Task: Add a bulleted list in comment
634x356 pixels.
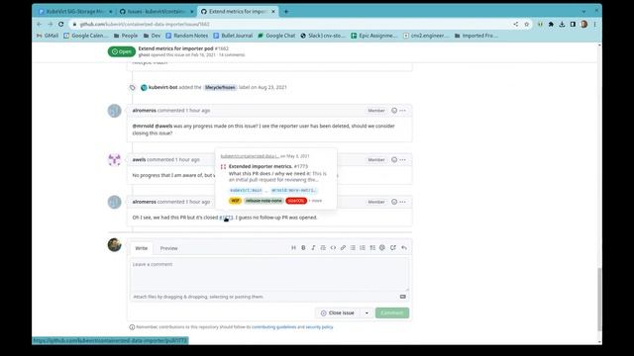Action: 353,248
